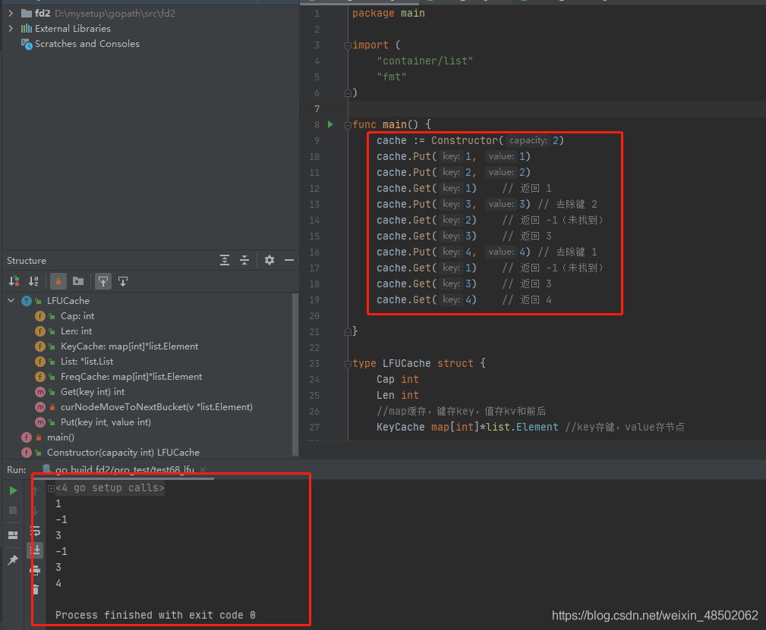Click Restore Layout icon in Run panel

(13, 535)
